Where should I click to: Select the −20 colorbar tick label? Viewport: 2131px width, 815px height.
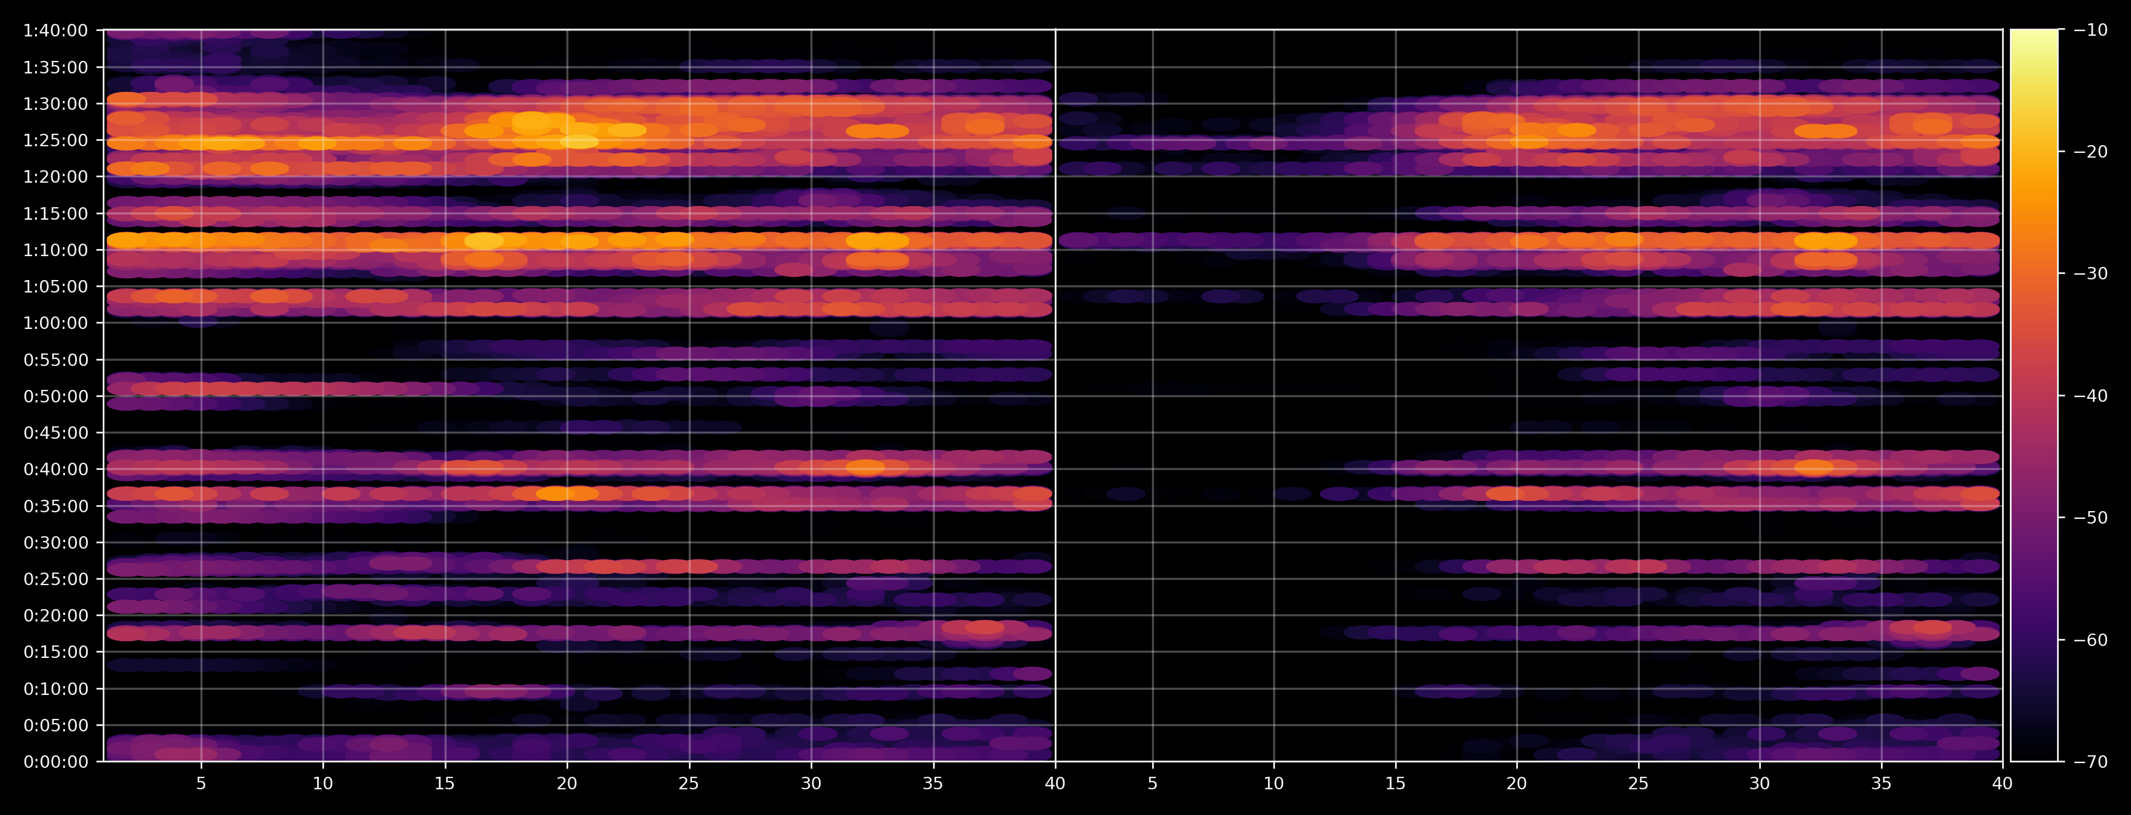2091,152
